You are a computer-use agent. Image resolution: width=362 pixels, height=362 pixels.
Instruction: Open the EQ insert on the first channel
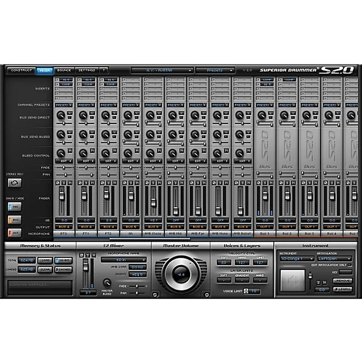point(64,79)
